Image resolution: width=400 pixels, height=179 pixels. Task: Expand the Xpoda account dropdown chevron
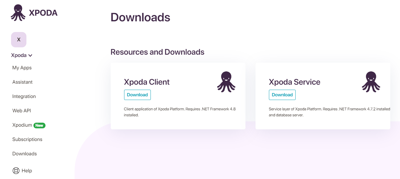tap(30, 55)
